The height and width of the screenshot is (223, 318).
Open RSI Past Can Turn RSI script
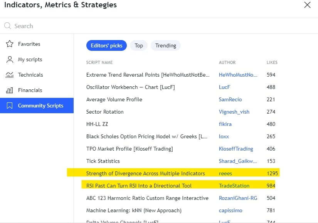coord(139,186)
